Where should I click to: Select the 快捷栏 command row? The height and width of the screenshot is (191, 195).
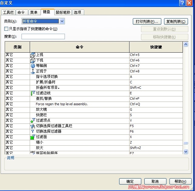pyautogui.click(x=94, y=115)
